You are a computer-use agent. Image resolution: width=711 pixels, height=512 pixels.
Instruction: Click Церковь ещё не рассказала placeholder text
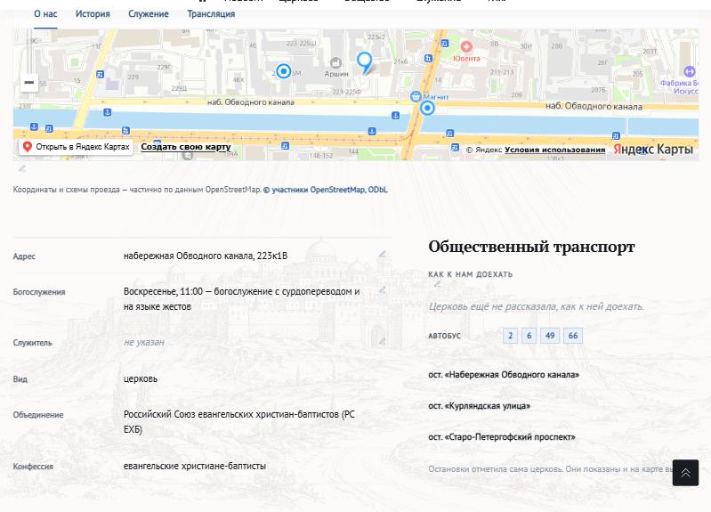pos(536,307)
